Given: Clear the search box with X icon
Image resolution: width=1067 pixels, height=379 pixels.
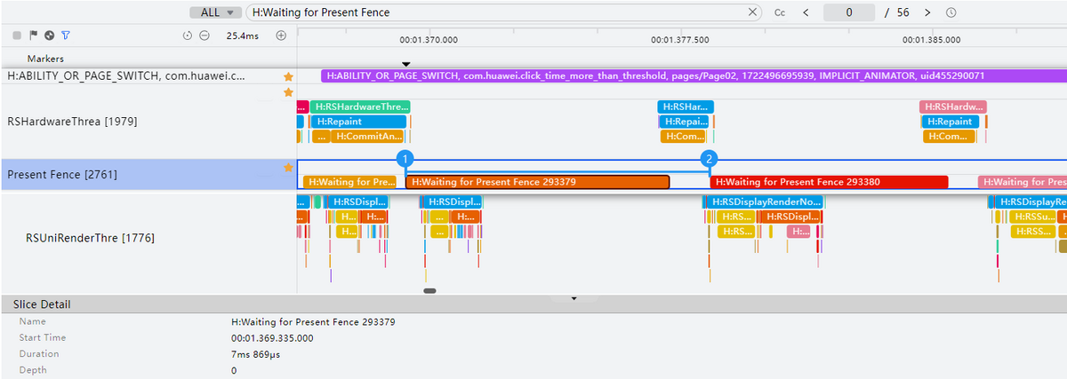Looking at the screenshot, I should tap(753, 12).
